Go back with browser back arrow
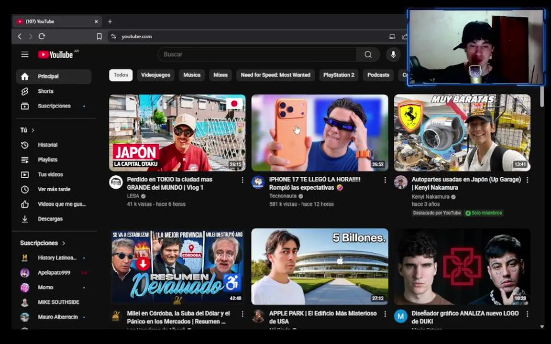This screenshot has height=344, width=551. coord(20,36)
